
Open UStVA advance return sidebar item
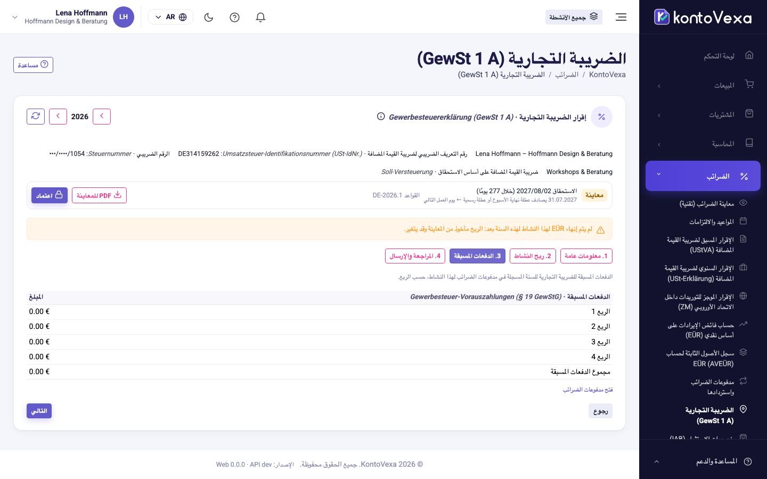pos(703,245)
